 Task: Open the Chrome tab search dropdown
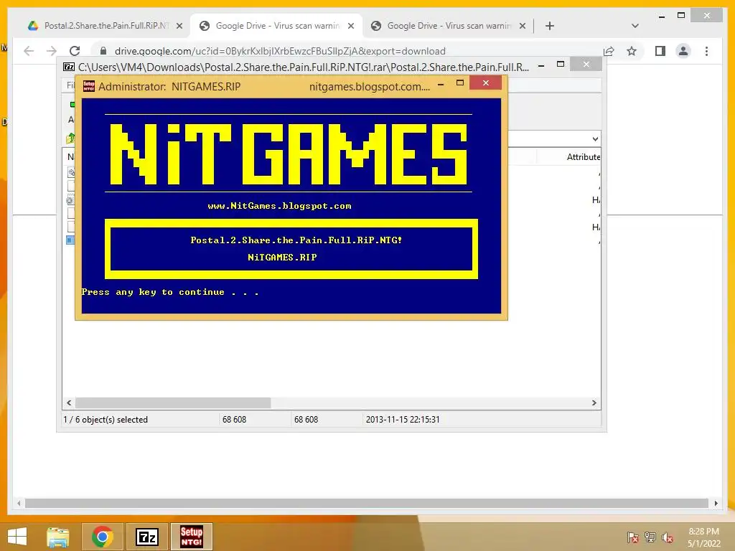635,26
